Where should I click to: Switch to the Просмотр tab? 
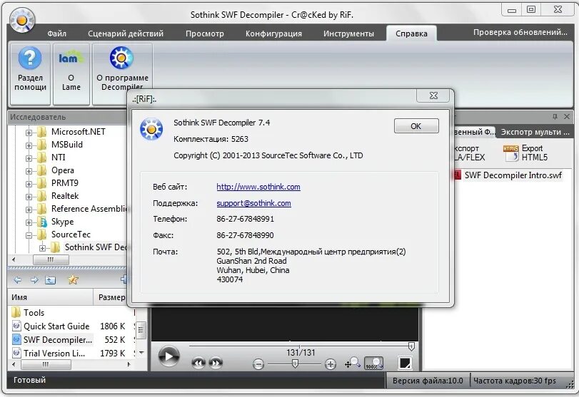pyautogui.click(x=205, y=33)
